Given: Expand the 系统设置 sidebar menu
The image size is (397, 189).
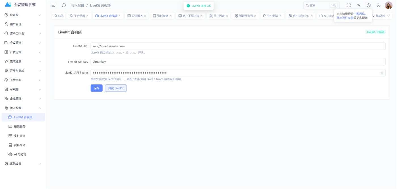Looking at the screenshot, I should pos(23,164).
